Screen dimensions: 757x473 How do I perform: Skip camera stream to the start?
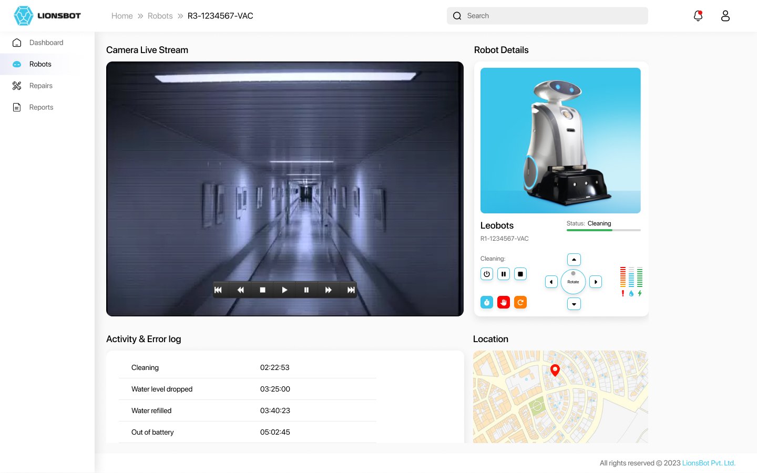click(x=218, y=290)
